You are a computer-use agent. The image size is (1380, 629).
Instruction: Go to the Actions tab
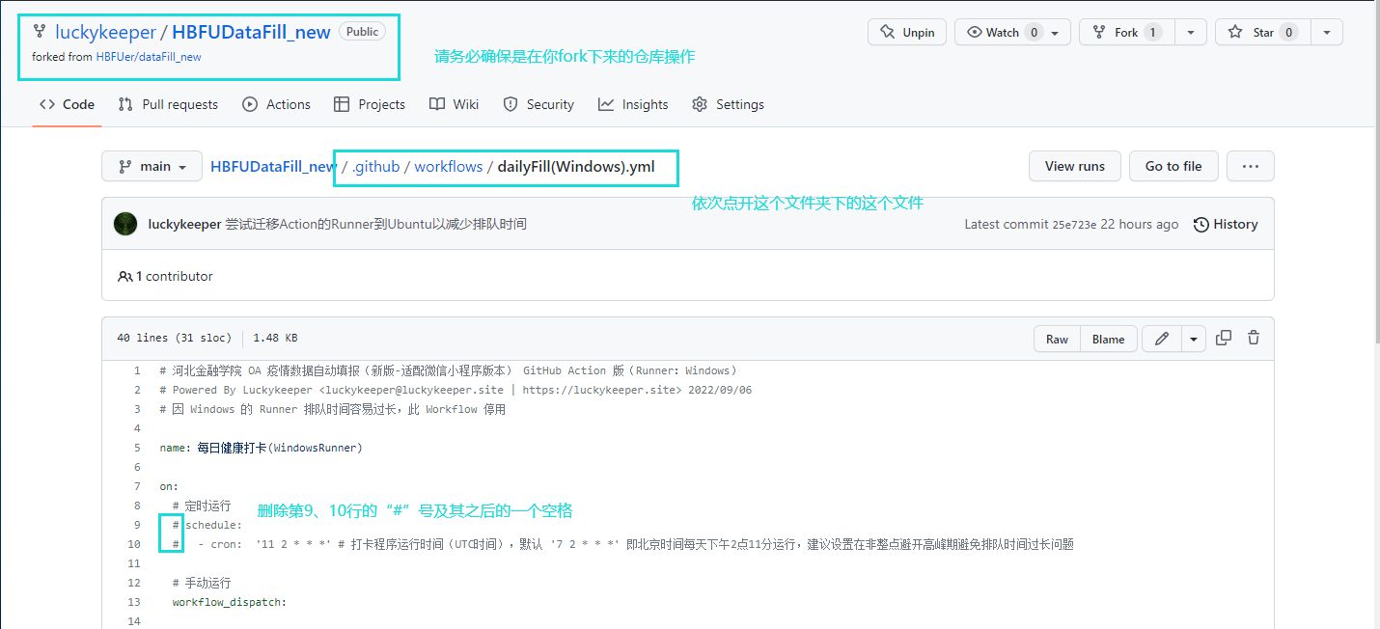tap(276, 104)
